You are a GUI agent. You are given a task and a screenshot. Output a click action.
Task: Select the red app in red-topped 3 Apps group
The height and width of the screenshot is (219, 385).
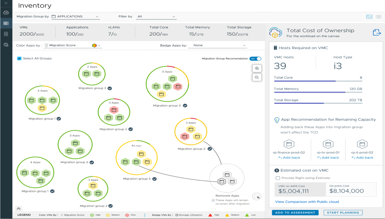click(114, 110)
